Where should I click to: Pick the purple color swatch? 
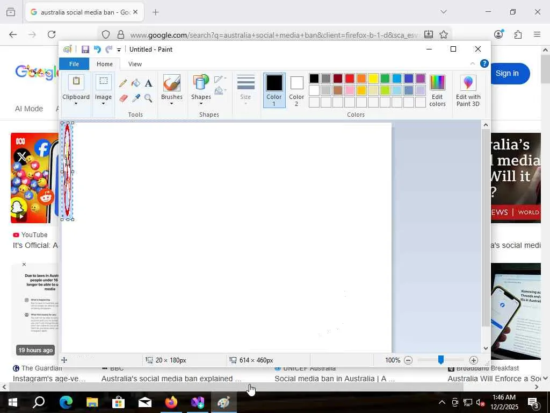(x=421, y=79)
